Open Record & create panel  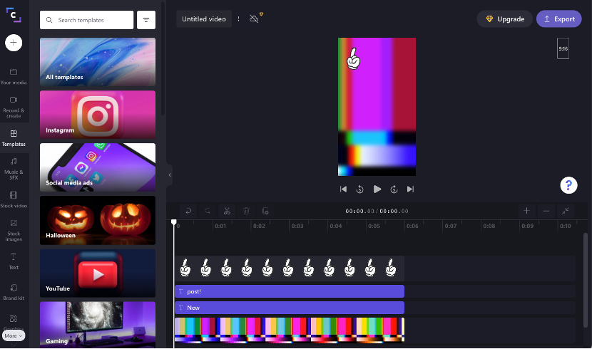(14, 108)
